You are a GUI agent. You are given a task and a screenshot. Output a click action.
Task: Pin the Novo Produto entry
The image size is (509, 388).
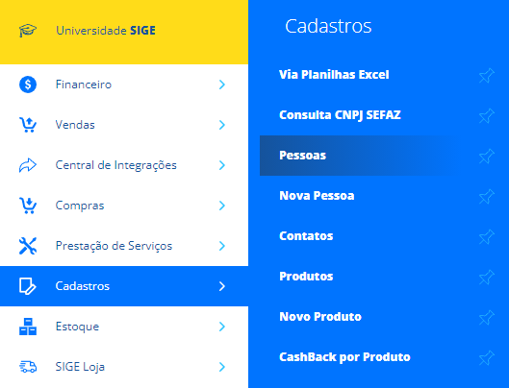486,317
